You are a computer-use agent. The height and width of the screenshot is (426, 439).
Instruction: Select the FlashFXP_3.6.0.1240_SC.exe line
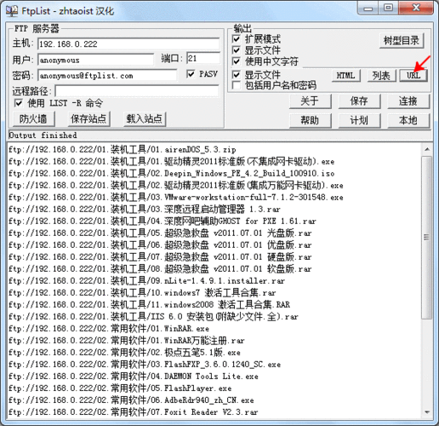(x=145, y=365)
